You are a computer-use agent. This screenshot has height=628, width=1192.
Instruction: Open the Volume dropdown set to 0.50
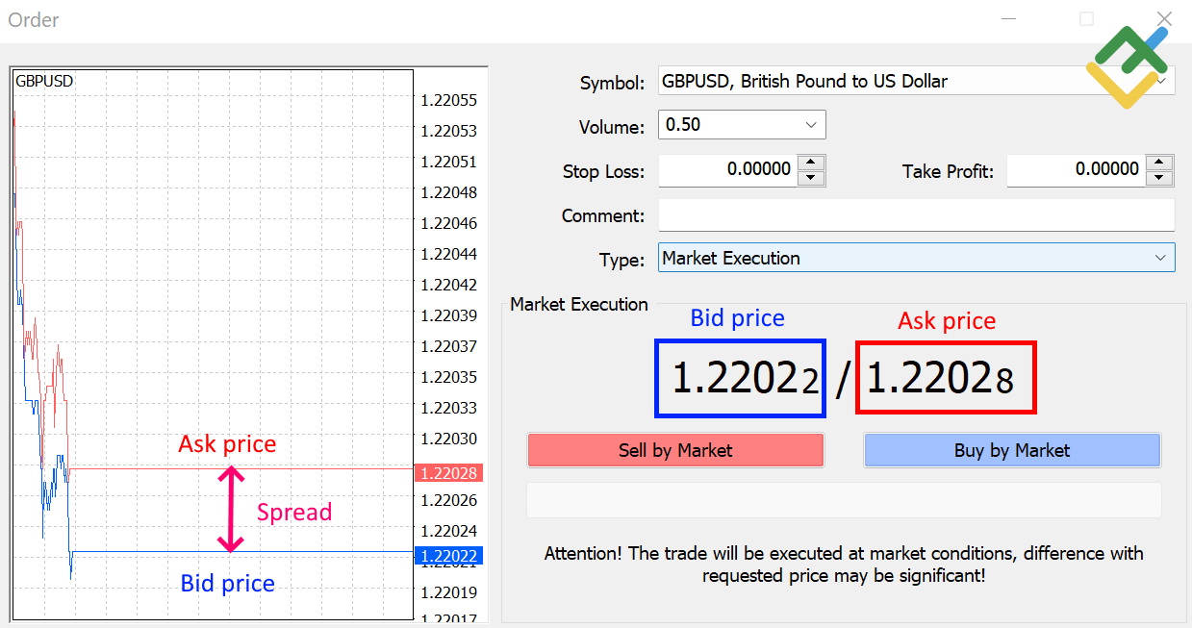tap(742, 125)
